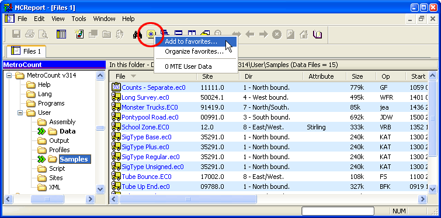Click the Monster Trucks.EC0 file icon

(116, 107)
